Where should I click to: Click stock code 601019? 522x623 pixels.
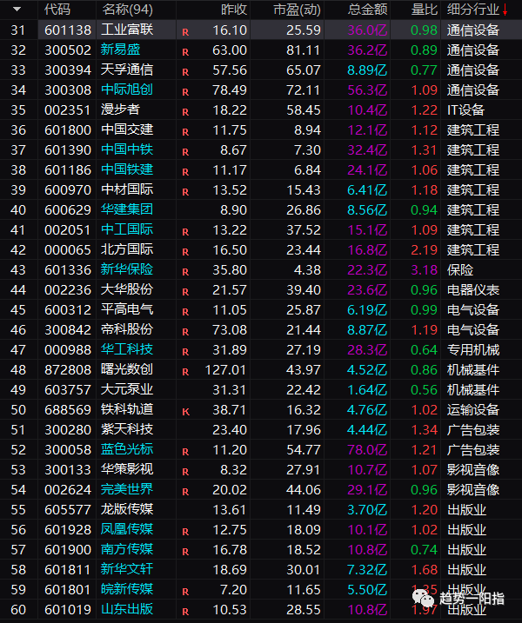pyautogui.click(x=68, y=609)
